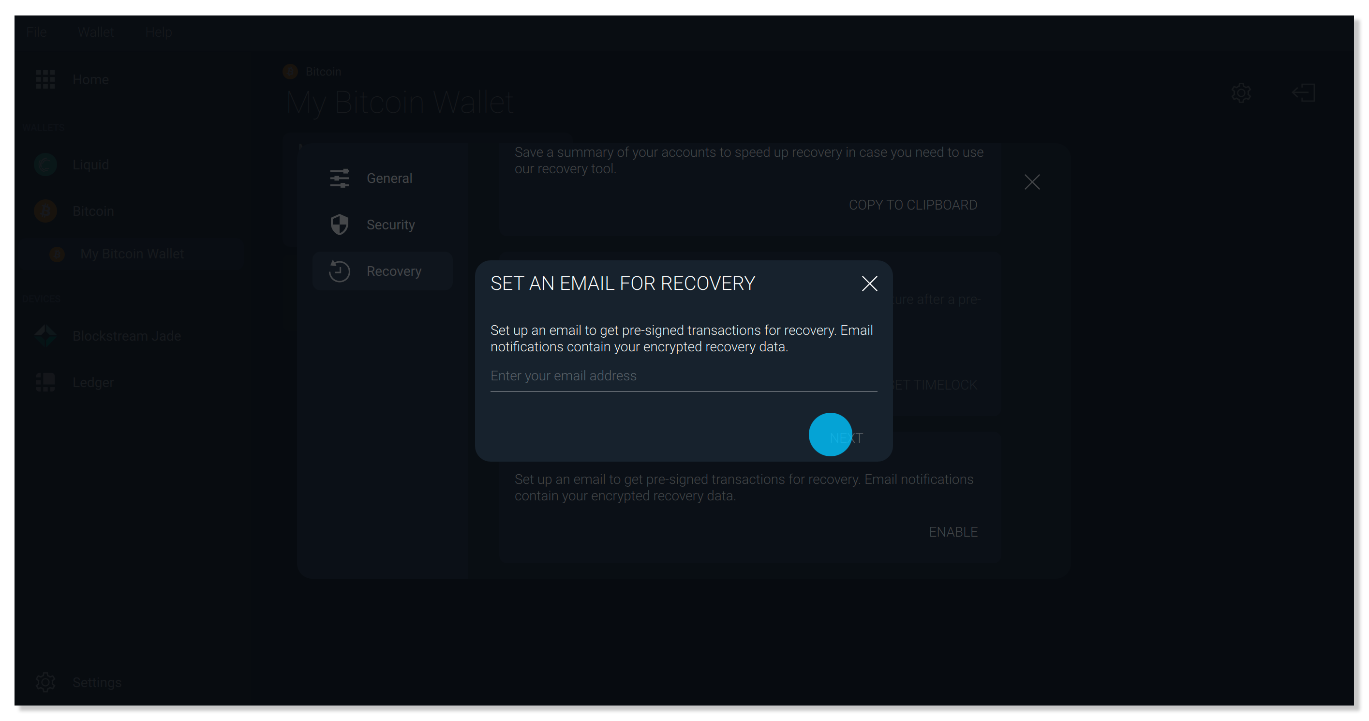The height and width of the screenshot is (721, 1369).
Task: Close the wallet settings panel
Action: pos(1031,182)
